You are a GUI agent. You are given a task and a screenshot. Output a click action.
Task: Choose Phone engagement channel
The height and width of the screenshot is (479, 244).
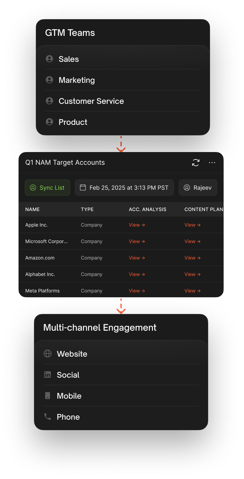pyautogui.click(x=121, y=417)
